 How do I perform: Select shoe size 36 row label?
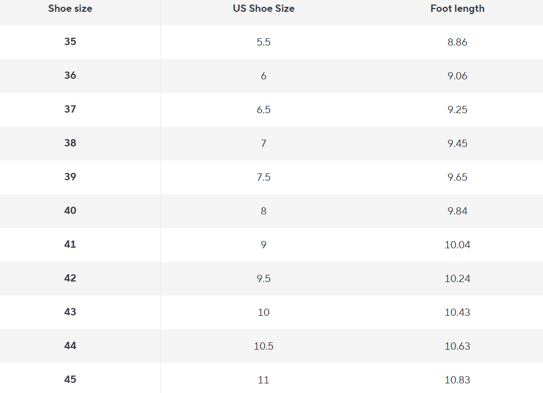[70, 75]
